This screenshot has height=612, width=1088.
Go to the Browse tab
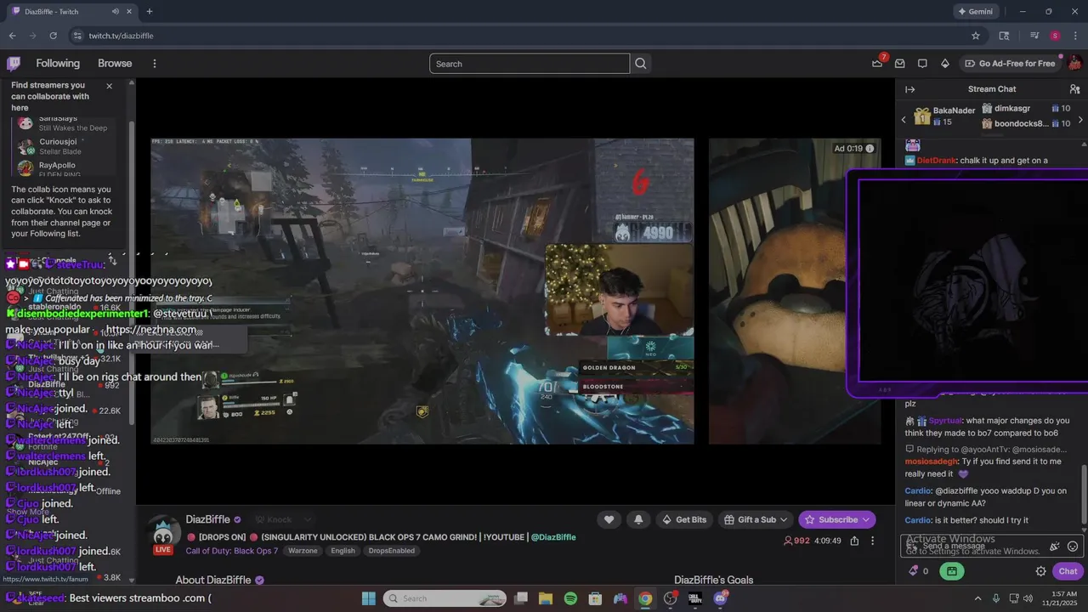[115, 64]
